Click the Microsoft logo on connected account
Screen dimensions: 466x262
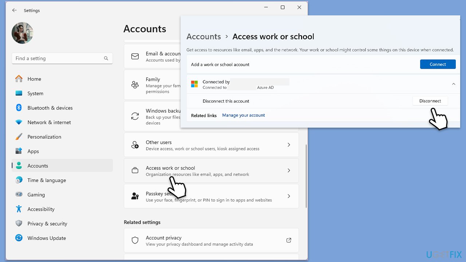click(194, 84)
